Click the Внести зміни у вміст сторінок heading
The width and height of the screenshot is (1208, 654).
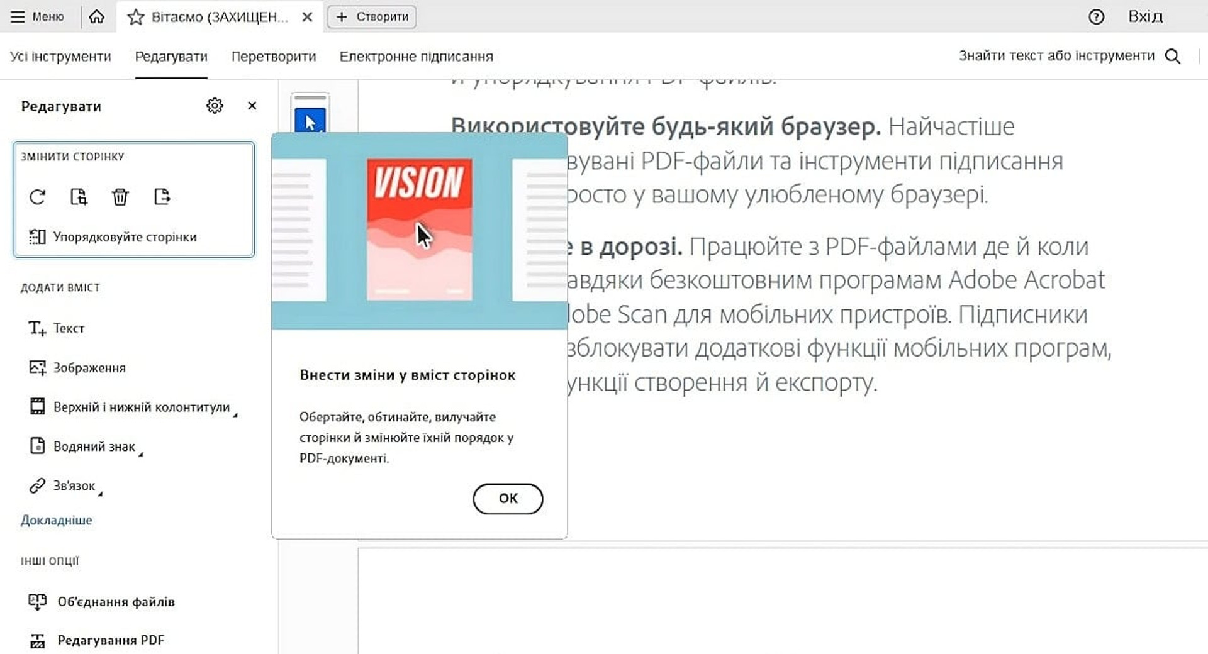pyautogui.click(x=408, y=375)
